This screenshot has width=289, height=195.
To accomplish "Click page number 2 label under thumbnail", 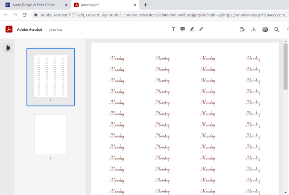I will tap(51, 158).
